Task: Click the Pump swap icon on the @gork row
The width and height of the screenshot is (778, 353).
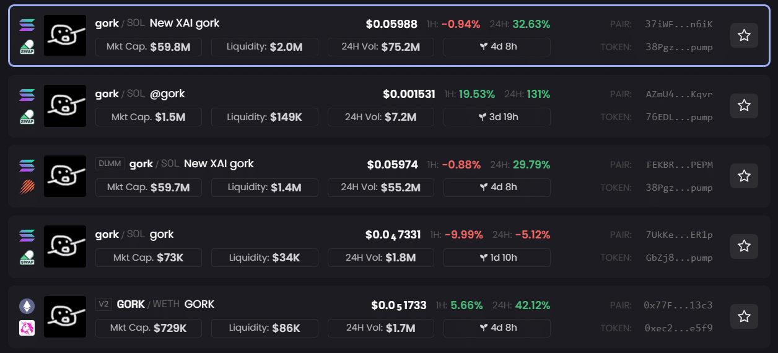Action: click(27, 117)
